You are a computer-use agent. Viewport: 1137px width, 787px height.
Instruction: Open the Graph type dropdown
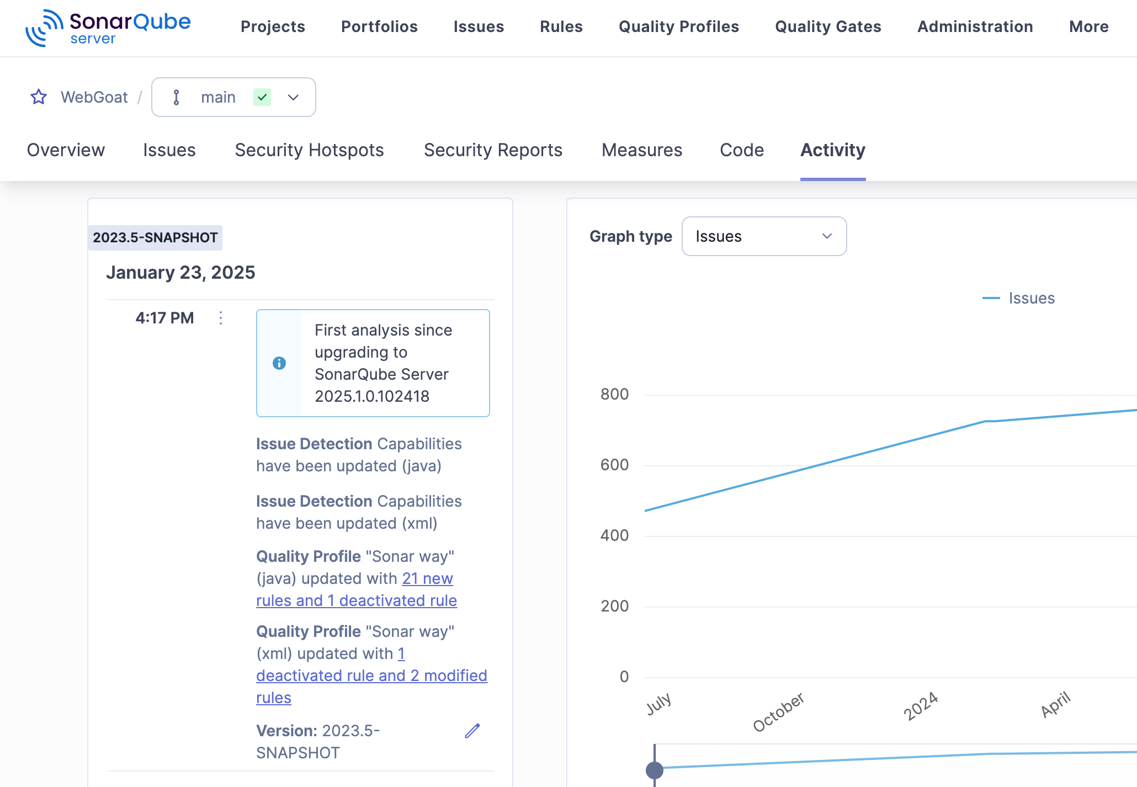[x=764, y=236]
